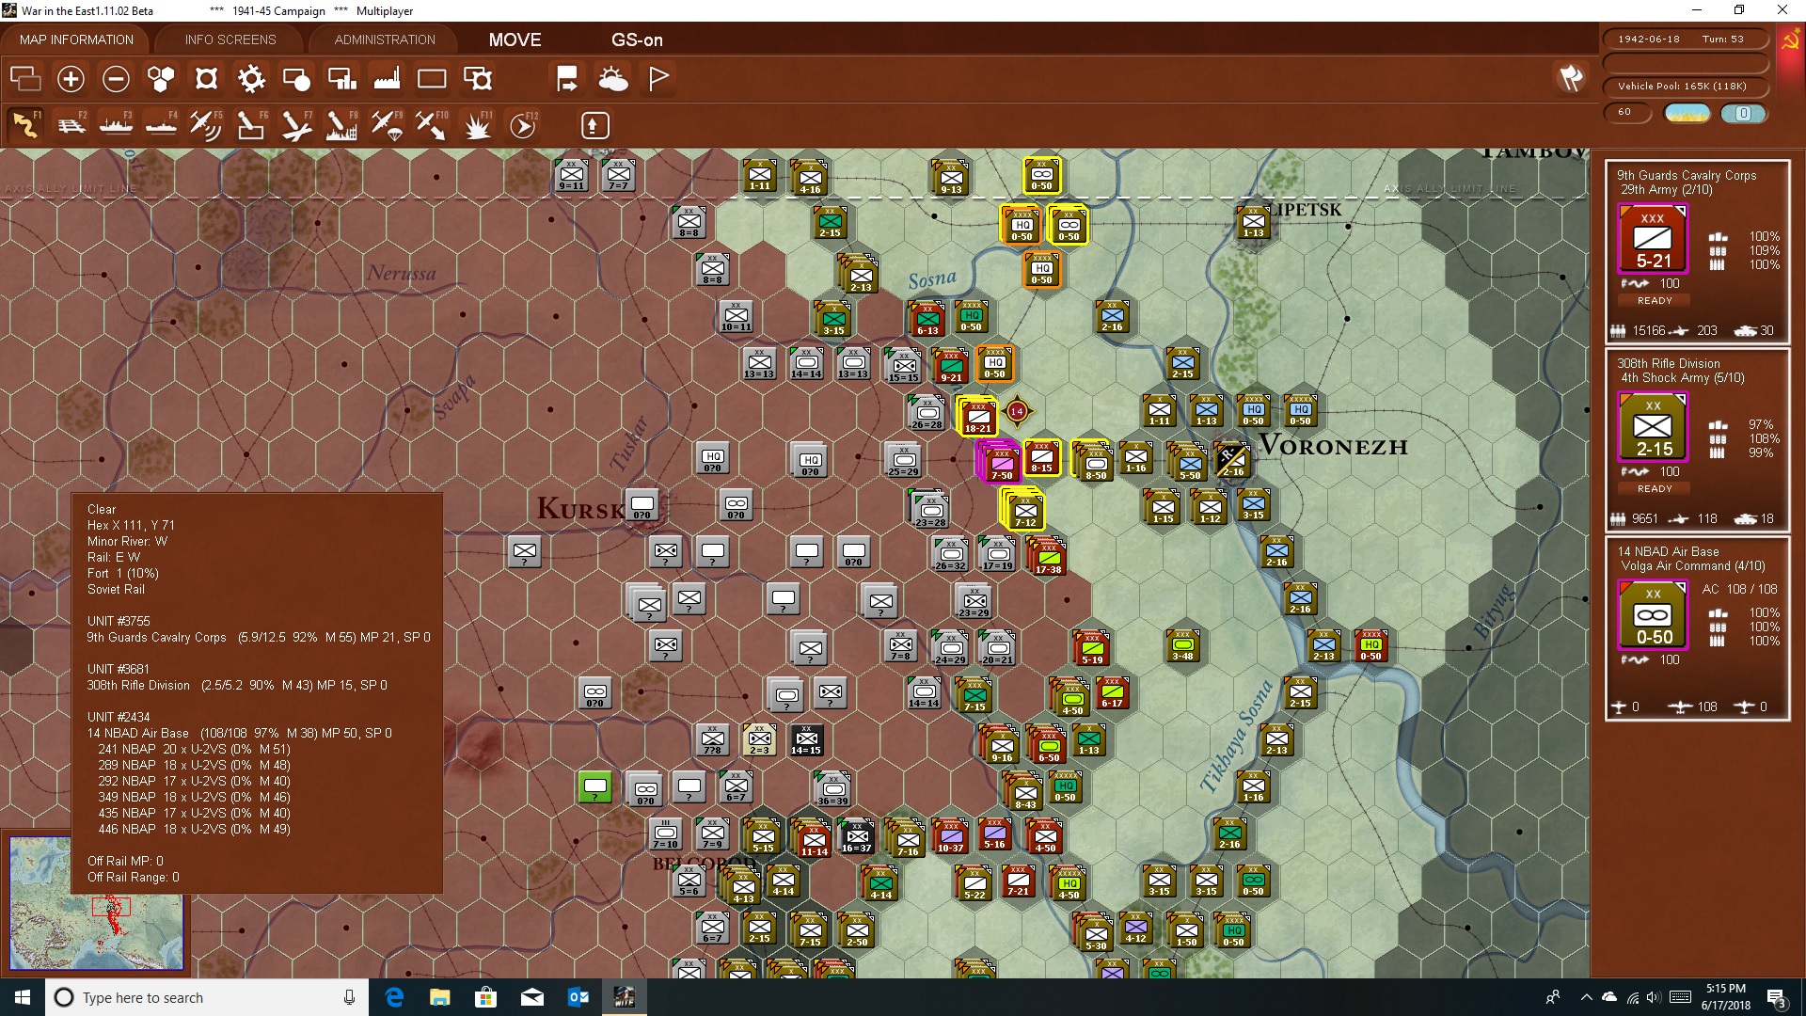The width and height of the screenshot is (1806, 1016).
Task: Click the date and turn display
Action: [1684, 40]
